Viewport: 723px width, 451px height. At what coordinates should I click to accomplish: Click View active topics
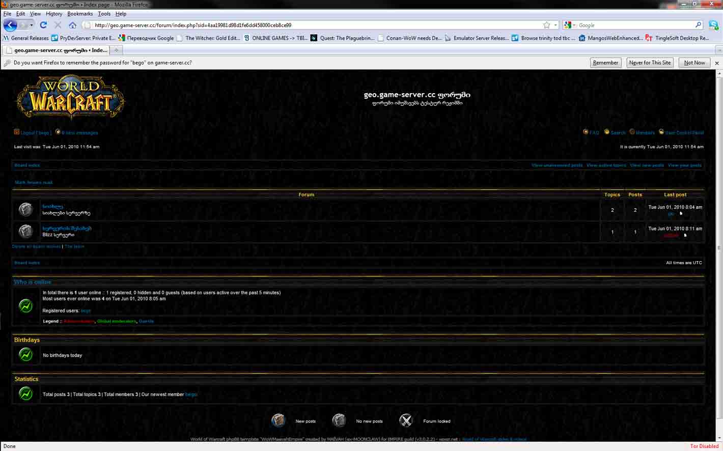(606, 165)
